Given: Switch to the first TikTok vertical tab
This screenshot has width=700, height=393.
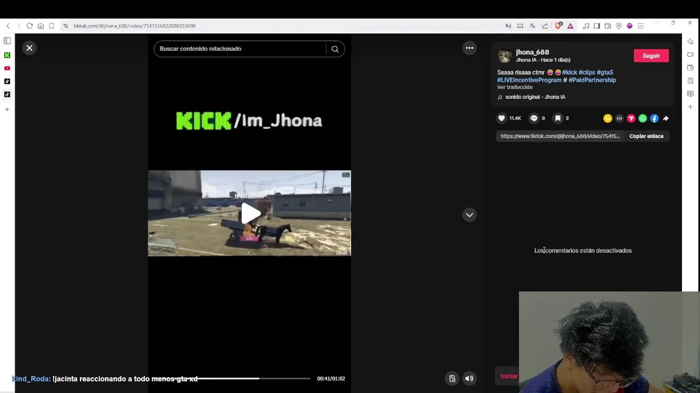Looking at the screenshot, I should tap(7, 81).
